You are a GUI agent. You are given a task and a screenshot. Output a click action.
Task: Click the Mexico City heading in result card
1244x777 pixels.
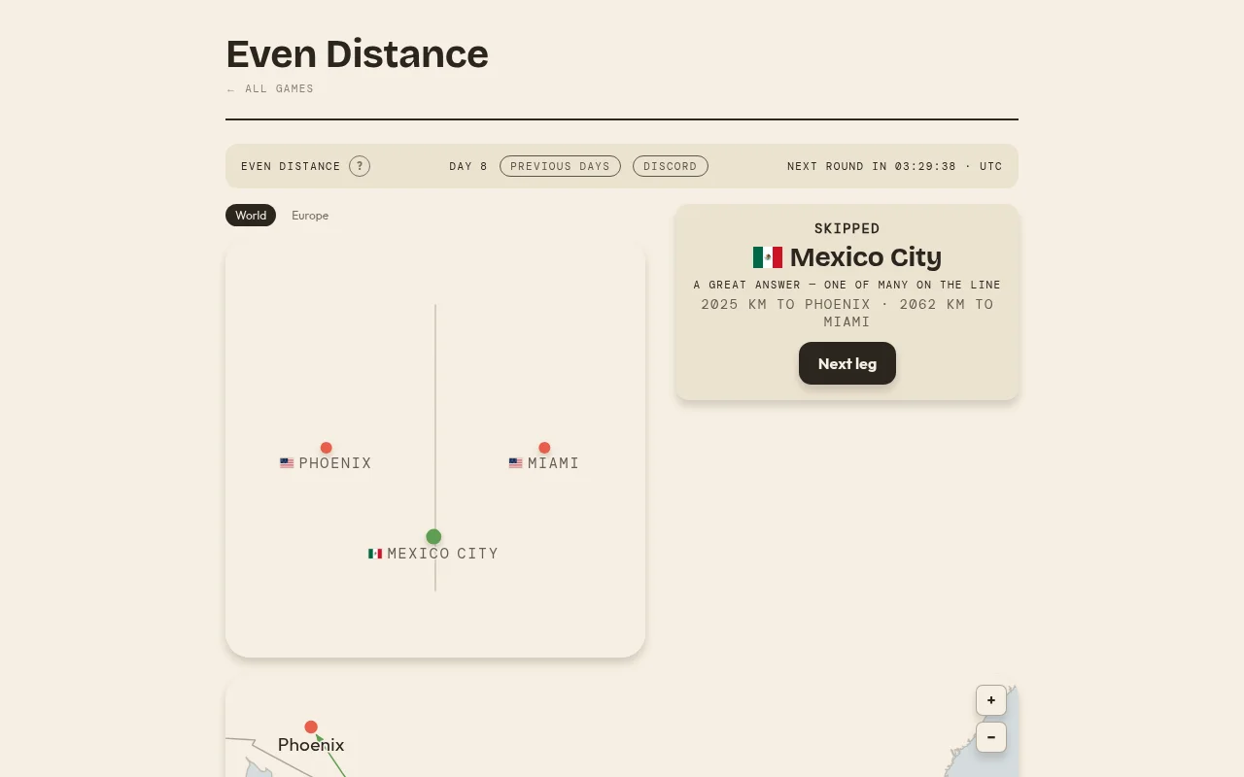click(866, 257)
